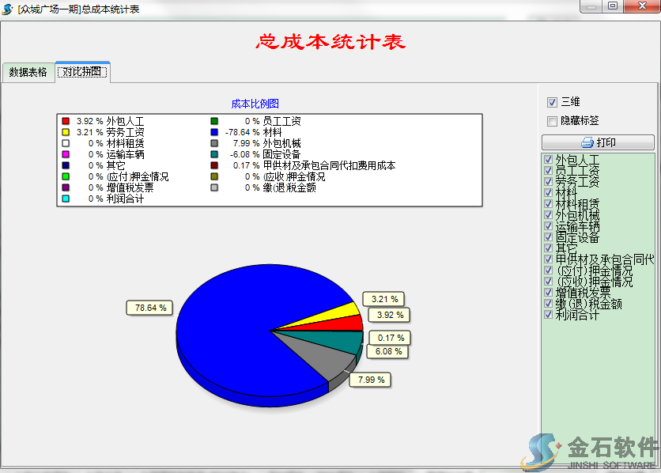This screenshot has width=661, height=473.
Task: Click the 7.99 % label near gray slice
Action: [371, 380]
